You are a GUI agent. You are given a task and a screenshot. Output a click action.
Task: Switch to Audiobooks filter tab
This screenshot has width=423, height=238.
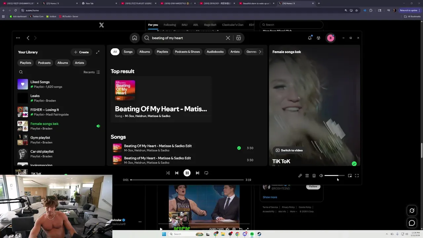click(x=215, y=52)
